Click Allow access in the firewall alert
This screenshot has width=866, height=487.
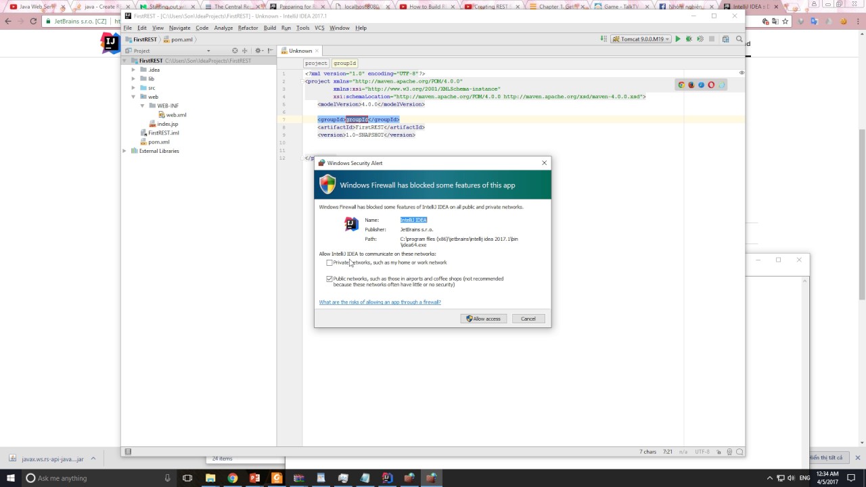pos(483,319)
